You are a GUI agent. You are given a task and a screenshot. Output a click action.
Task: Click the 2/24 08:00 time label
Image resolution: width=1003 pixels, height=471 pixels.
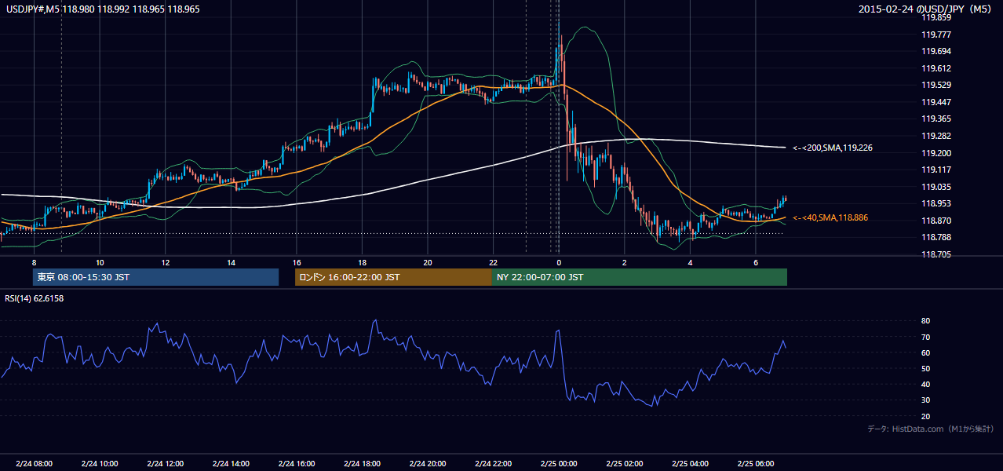[x=34, y=464]
